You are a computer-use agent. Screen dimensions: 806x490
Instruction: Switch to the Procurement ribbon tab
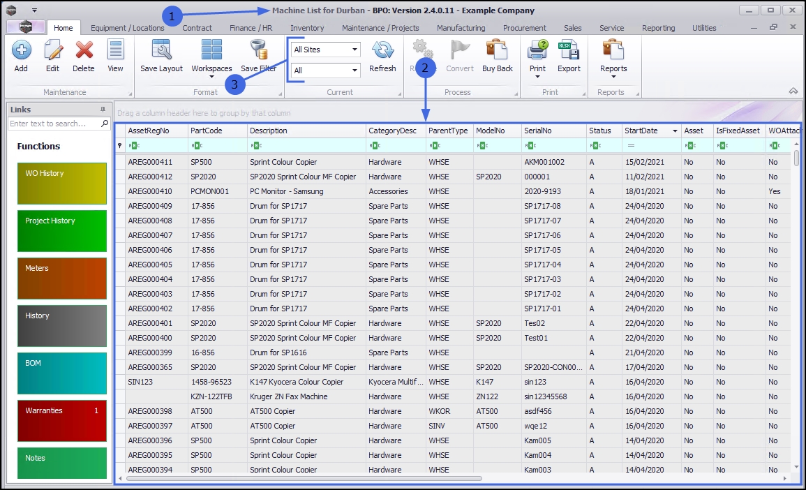click(x=524, y=28)
